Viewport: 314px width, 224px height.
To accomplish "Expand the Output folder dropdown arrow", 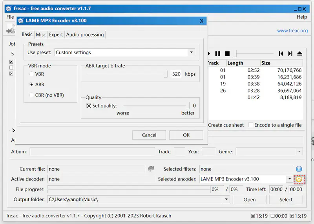I will (226, 199).
